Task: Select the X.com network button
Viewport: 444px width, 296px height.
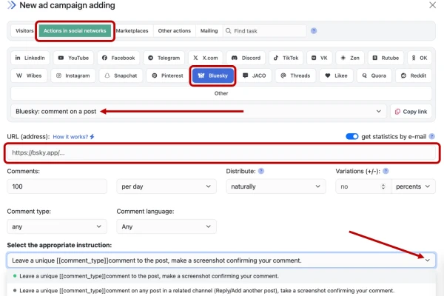Action: (x=206, y=58)
